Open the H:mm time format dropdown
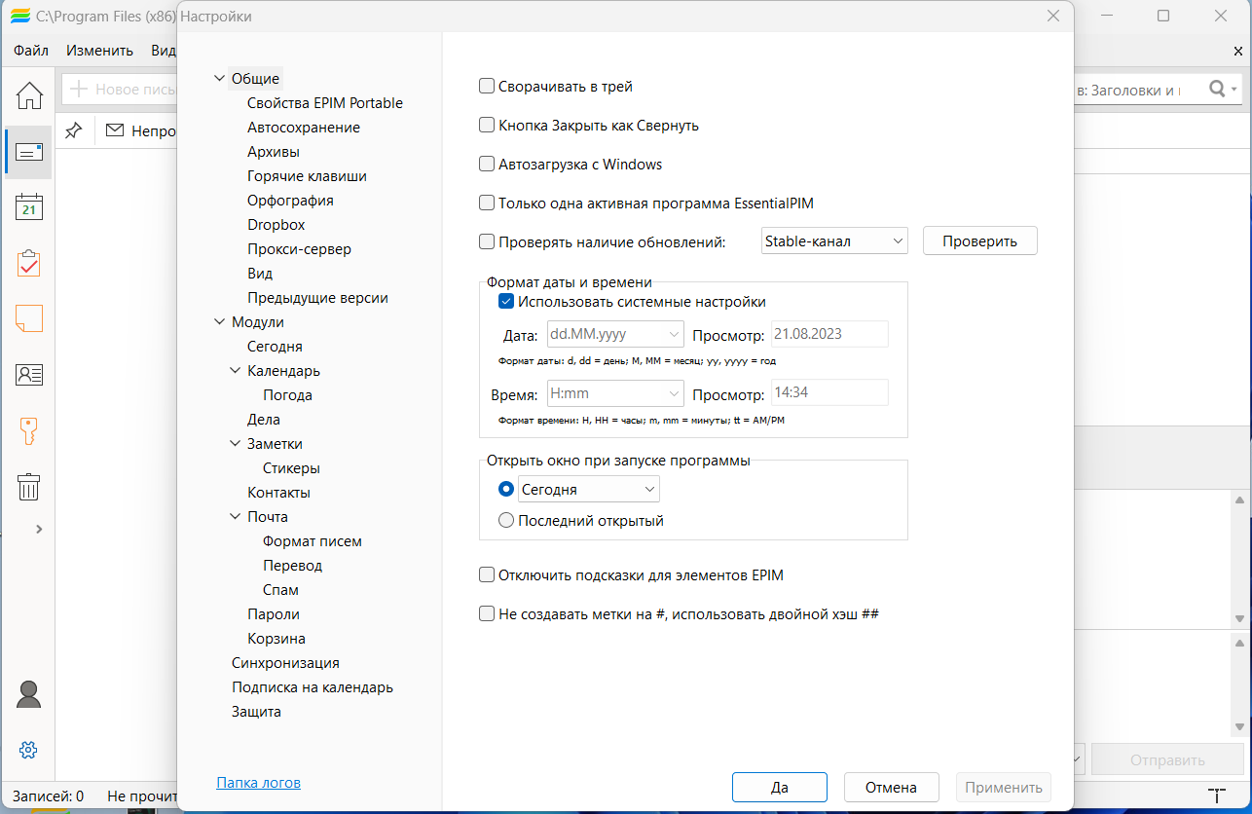This screenshot has width=1252, height=814. 615,393
